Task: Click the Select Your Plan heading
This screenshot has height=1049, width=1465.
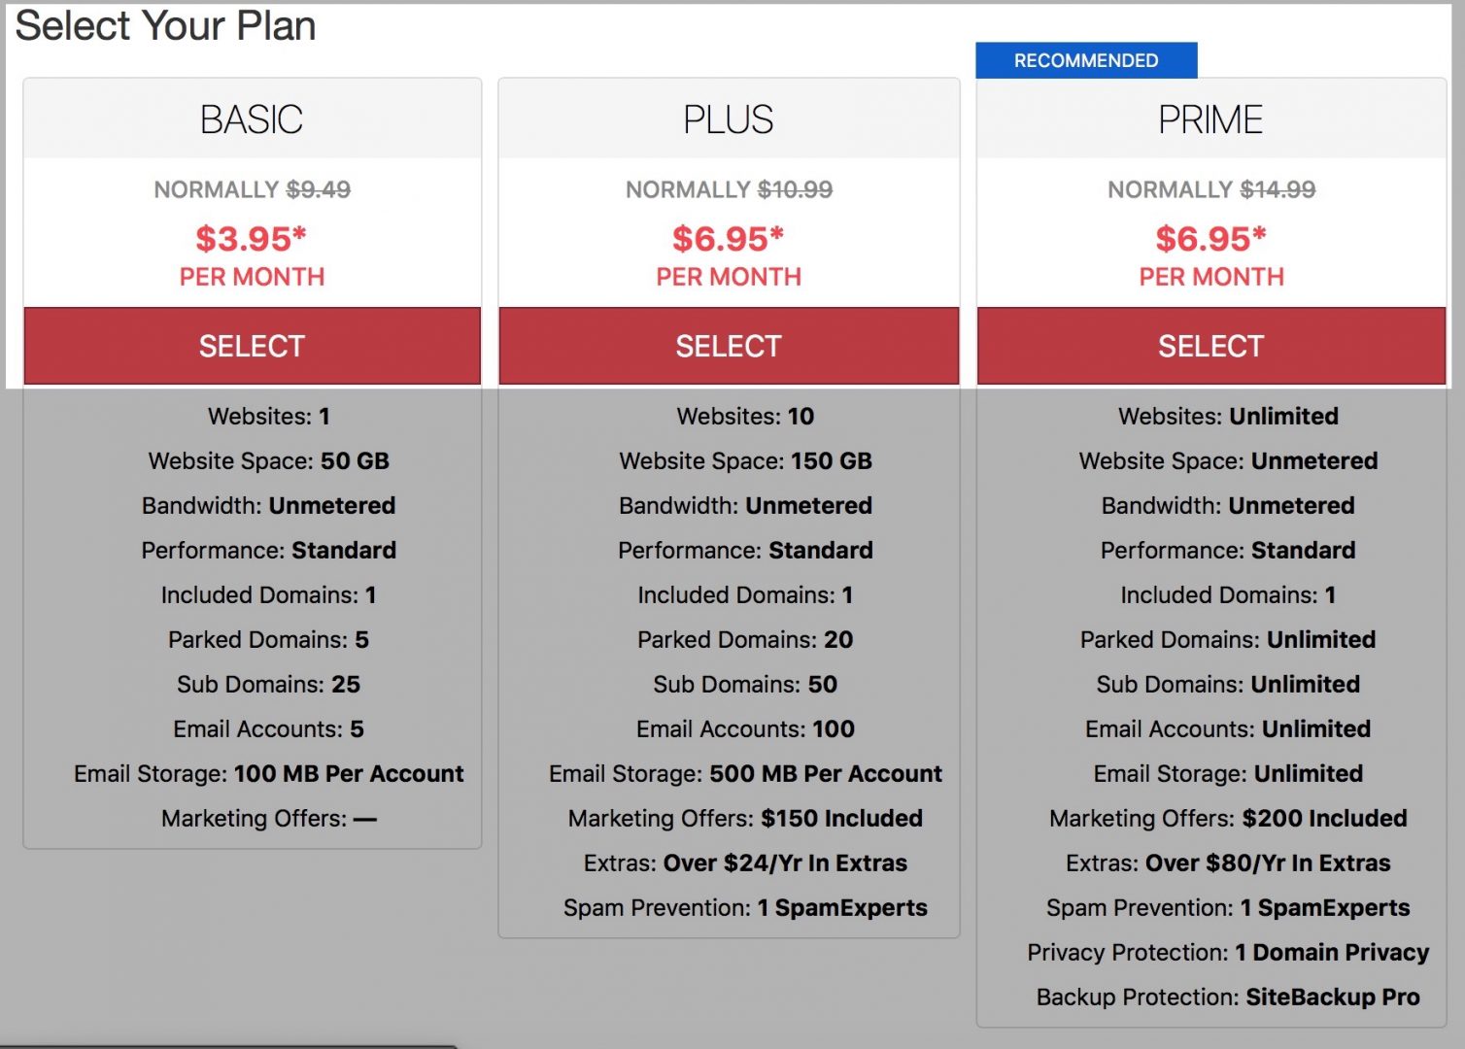Action: (166, 26)
